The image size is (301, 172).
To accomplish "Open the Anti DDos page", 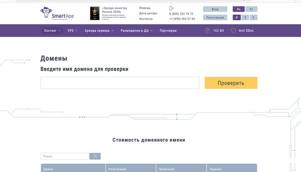I will (246, 31).
